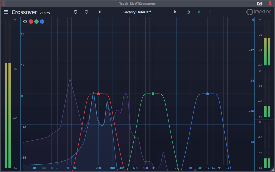The width and height of the screenshot is (275, 172).
Task: Open the analyzer settings gear icon
Action: pos(25,22)
